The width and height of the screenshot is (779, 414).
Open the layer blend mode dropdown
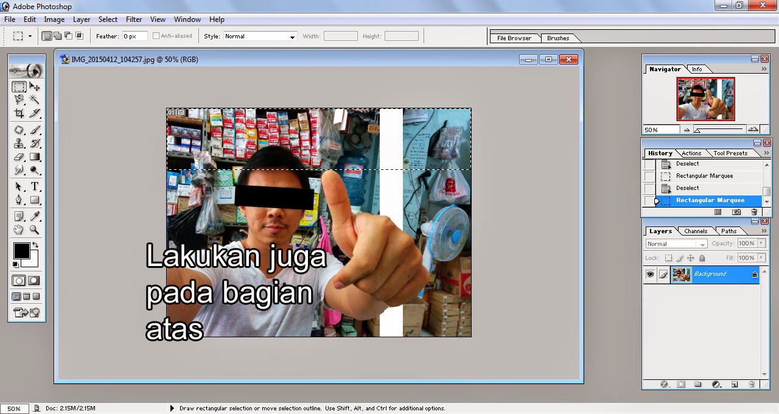pyautogui.click(x=676, y=244)
